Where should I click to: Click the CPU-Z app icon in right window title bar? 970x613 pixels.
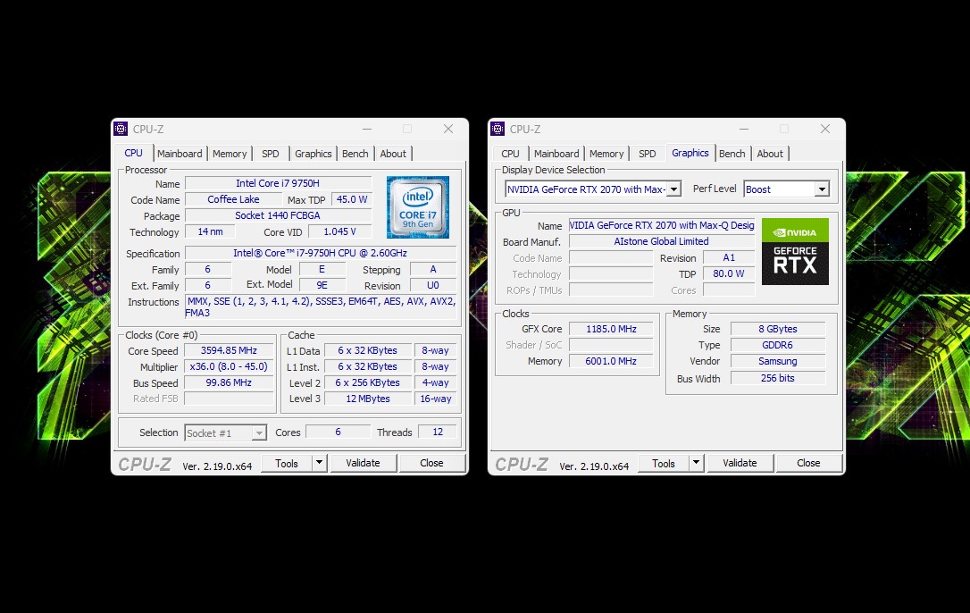tap(498, 129)
